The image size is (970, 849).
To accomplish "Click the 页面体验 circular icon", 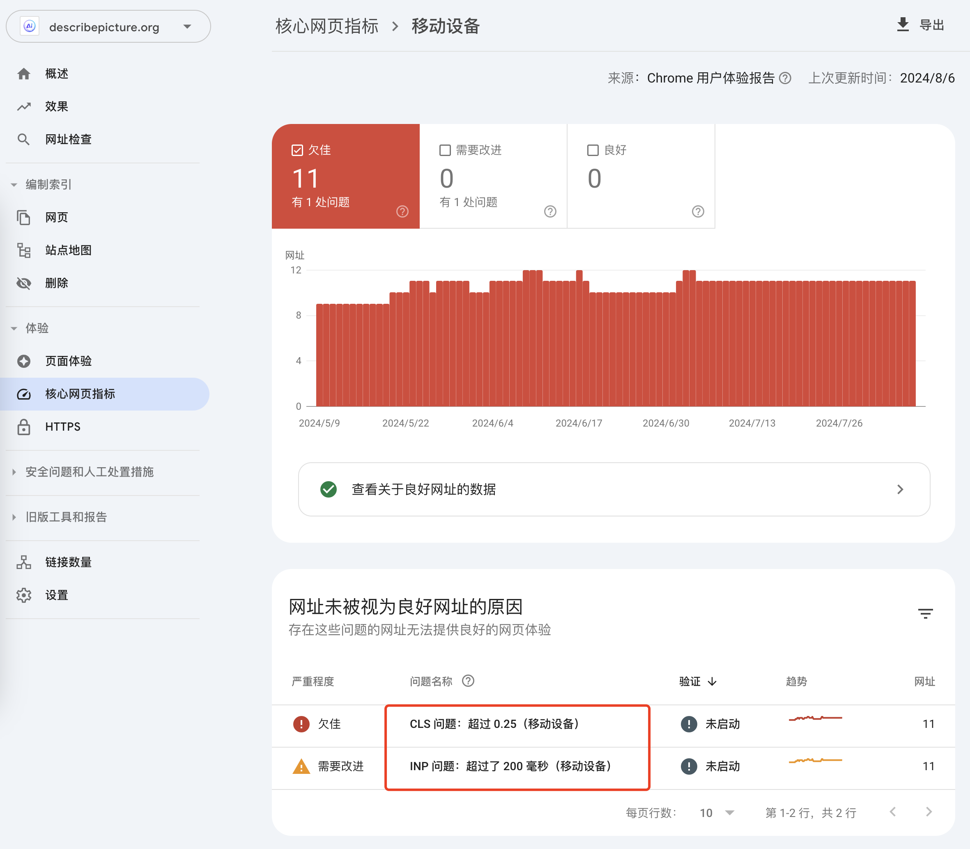I will pyautogui.click(x=24, y=361).
